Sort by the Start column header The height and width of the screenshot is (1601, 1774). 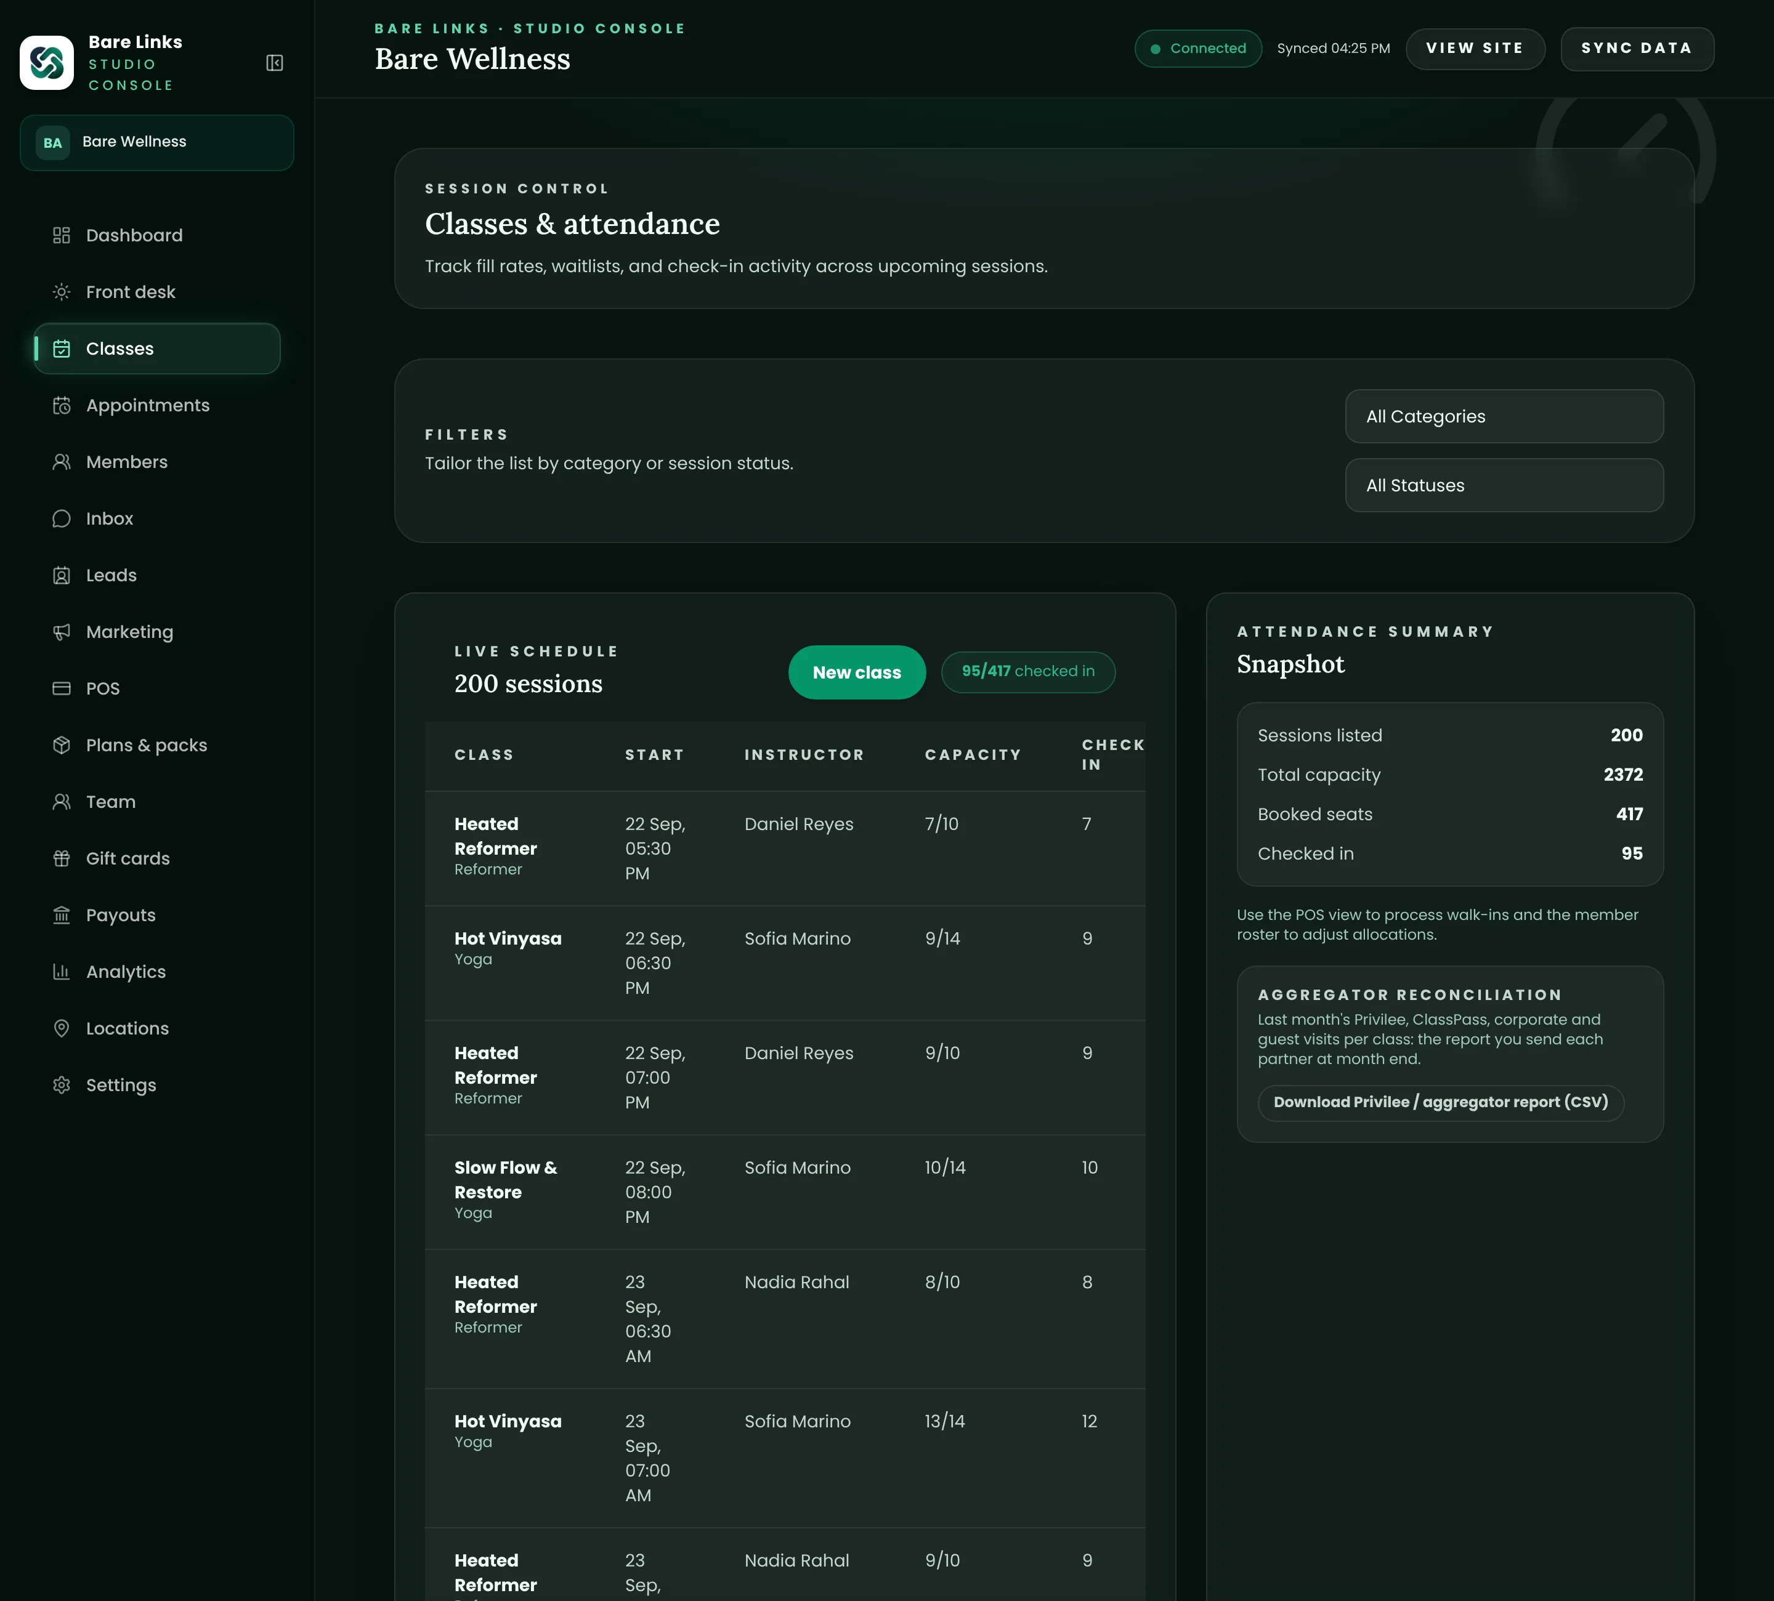(x=655, y=755)
